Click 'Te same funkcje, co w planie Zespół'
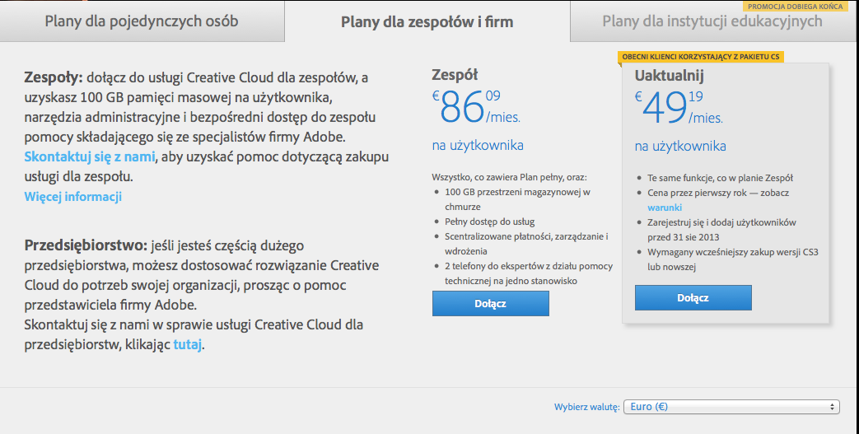The image size is (859, 434). tap(721, 178)
